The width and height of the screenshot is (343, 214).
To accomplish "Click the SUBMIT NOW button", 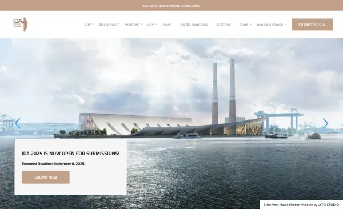I will click(46, 177).
